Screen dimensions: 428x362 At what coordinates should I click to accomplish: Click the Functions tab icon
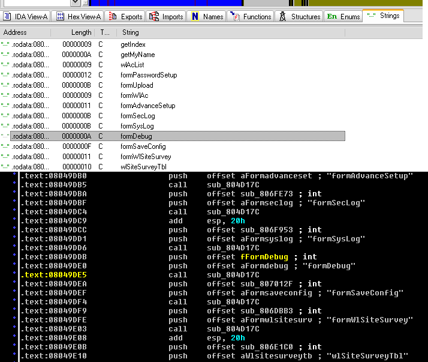click(235, 16)
